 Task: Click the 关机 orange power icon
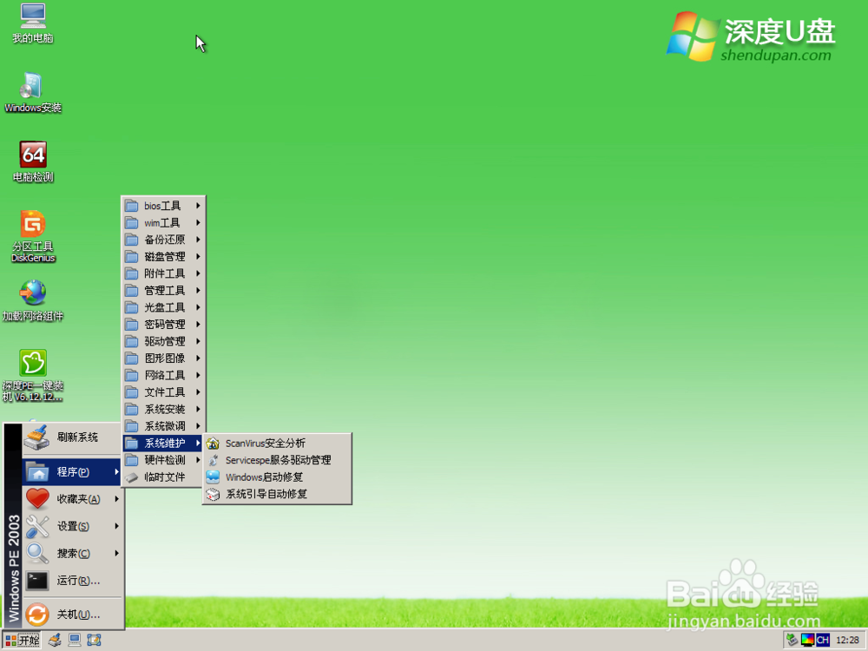(x=37, y=615)
